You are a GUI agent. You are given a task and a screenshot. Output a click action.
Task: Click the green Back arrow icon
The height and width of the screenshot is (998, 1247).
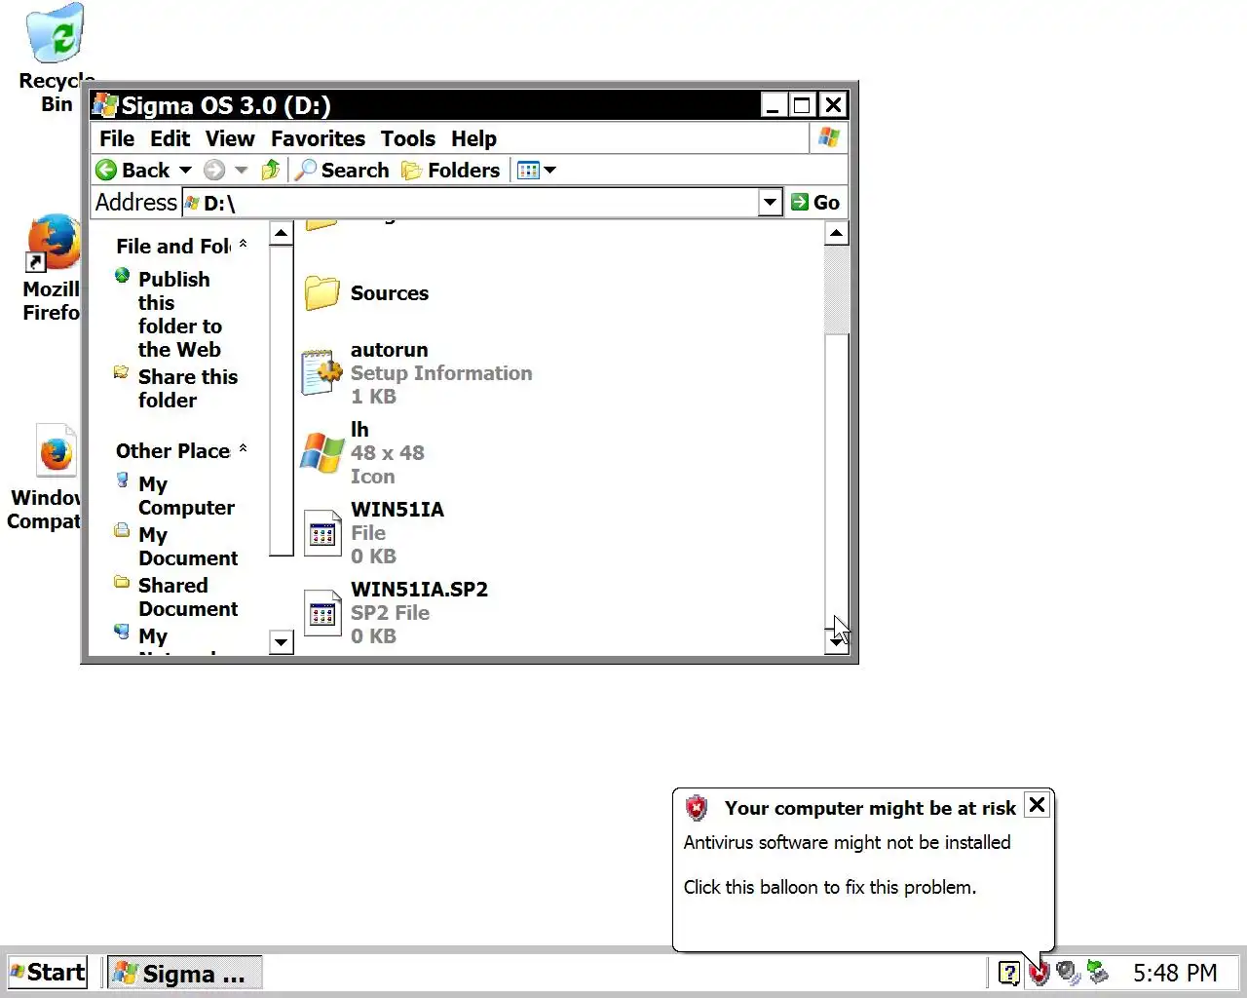tap(106, 171)
